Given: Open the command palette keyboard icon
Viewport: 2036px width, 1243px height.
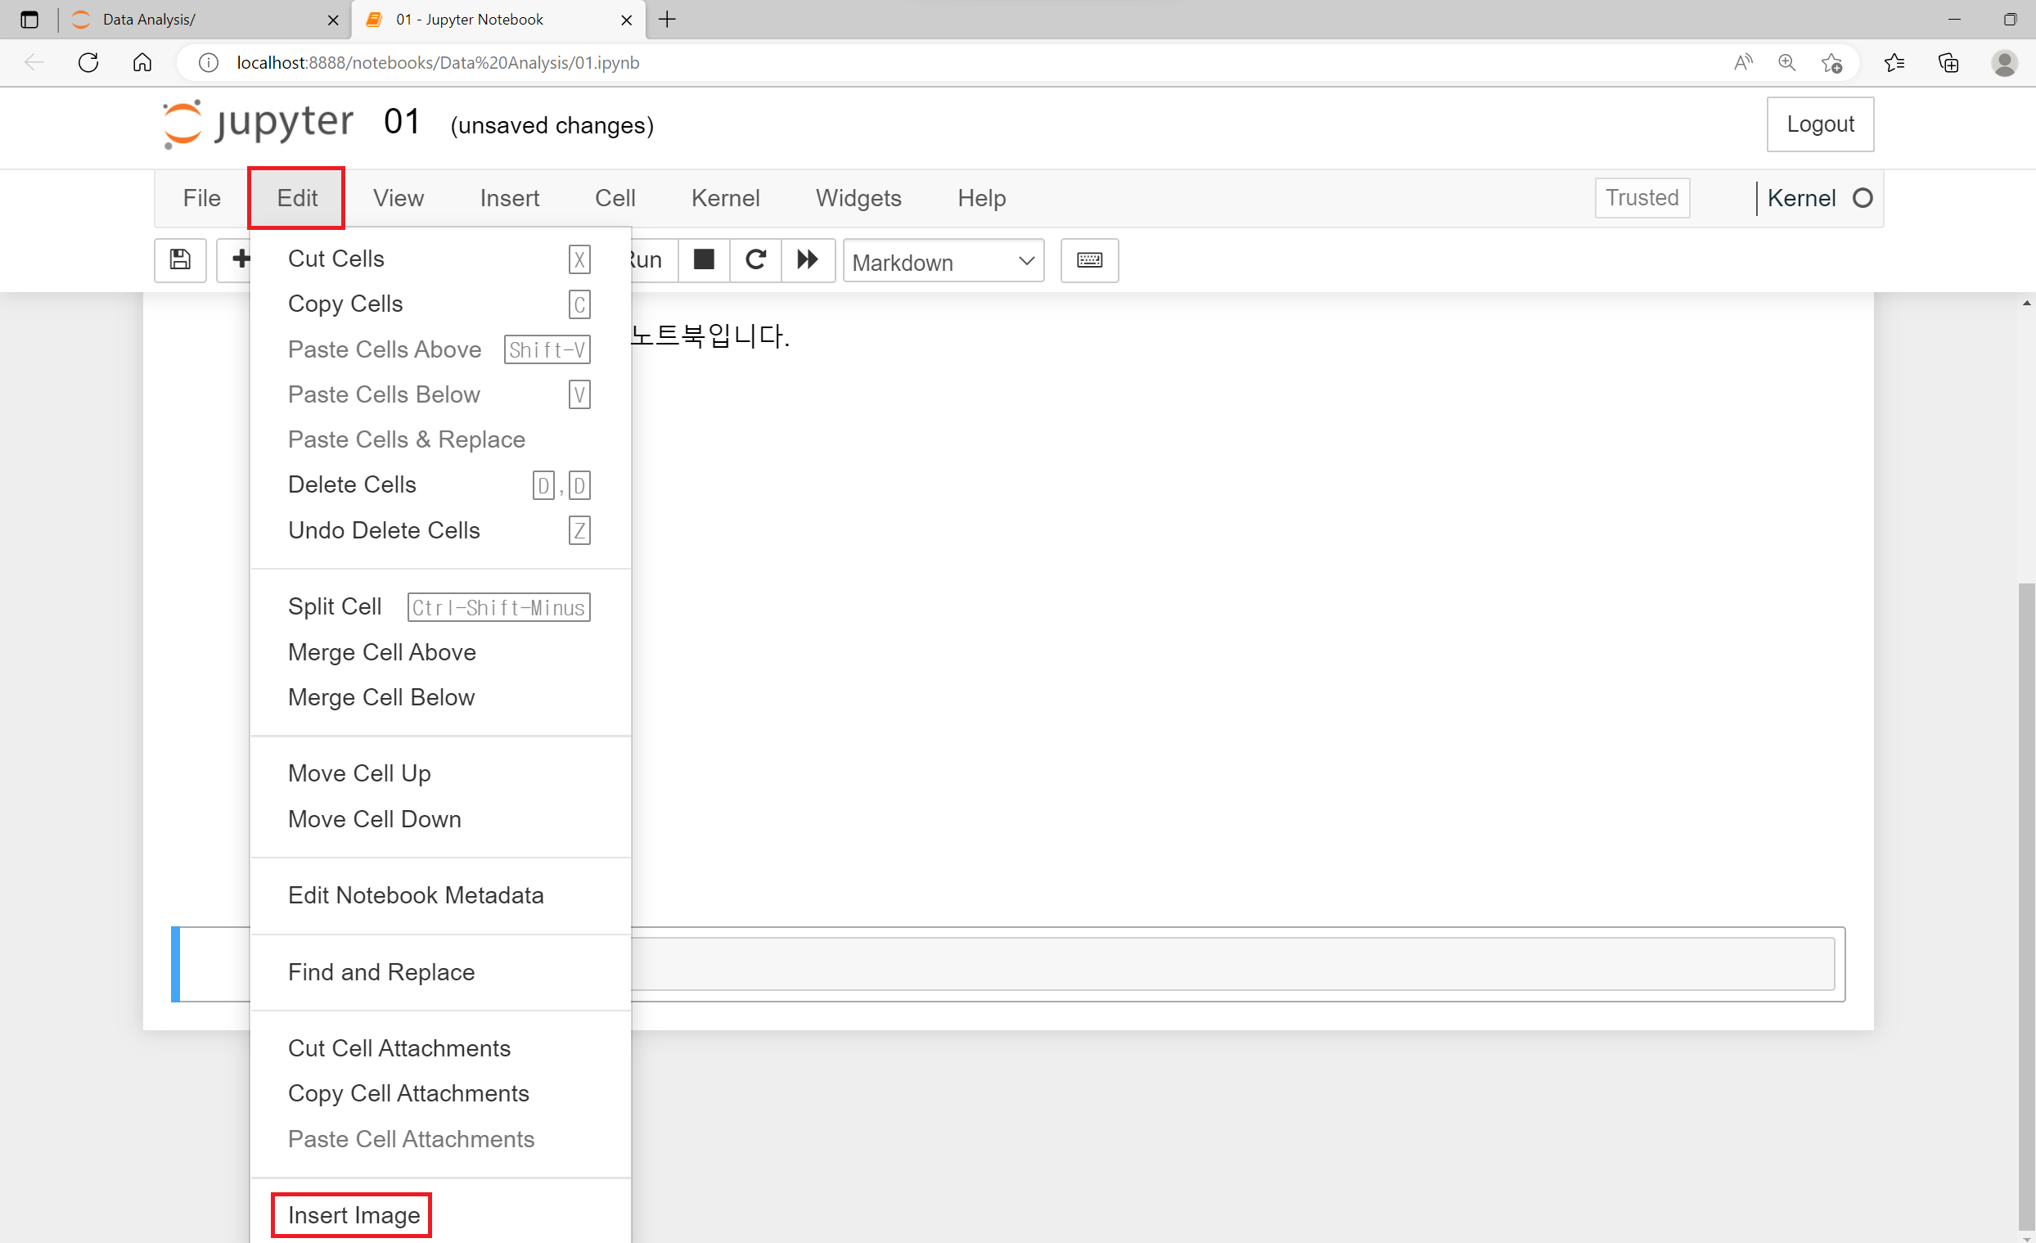Looking at the screenshot, I should (x=1089, y=259).
